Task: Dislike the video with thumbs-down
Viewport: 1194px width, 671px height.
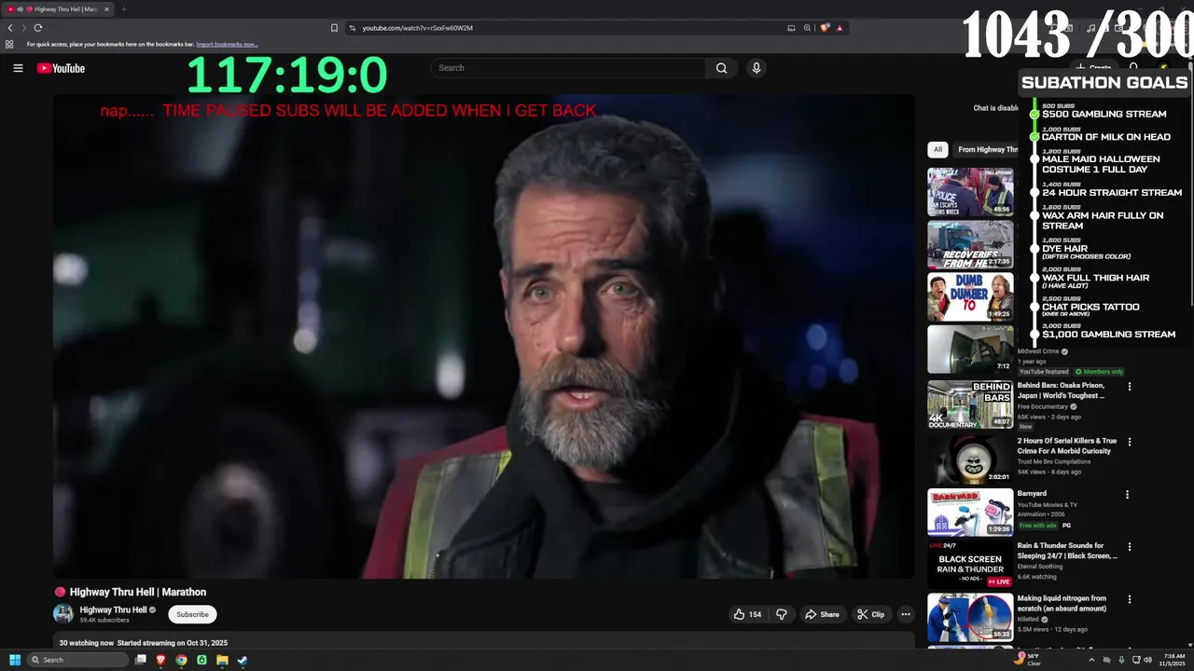Action: pyautogui.click(x=782, y=614)
